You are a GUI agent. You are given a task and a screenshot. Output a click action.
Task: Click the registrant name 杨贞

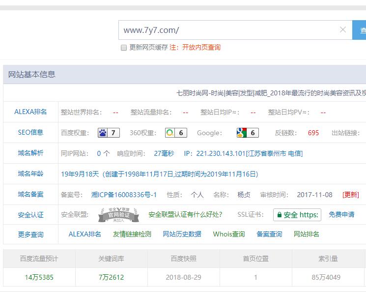244,195
